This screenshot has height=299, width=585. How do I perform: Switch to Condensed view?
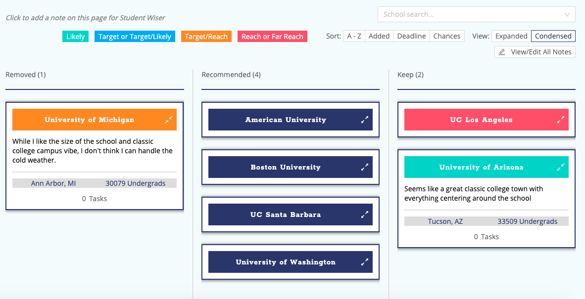click(x=553, y=36)
